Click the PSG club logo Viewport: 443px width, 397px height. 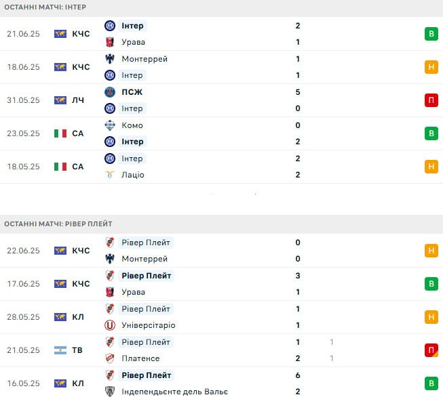point(110,92)
